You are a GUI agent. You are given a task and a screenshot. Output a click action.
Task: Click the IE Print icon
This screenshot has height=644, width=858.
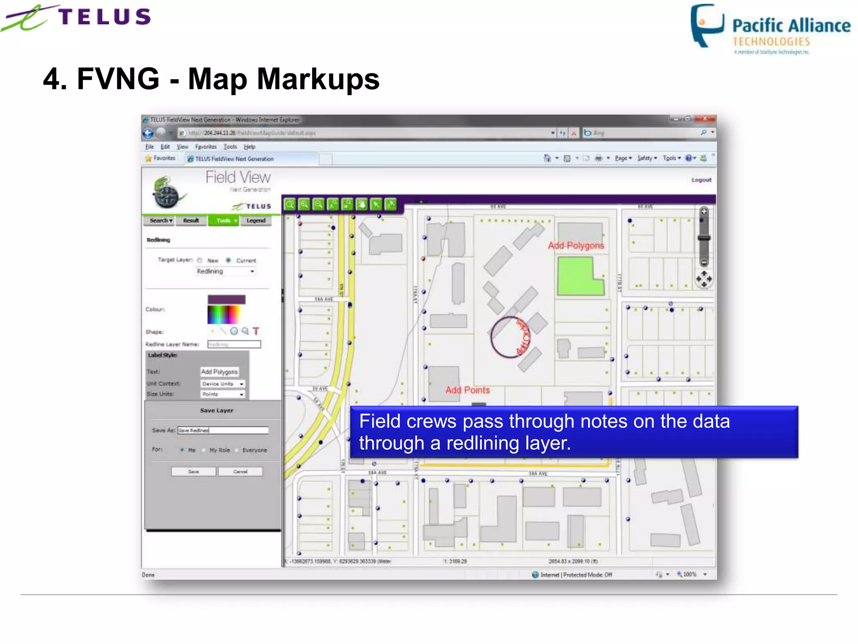click(x=599, y=158)
